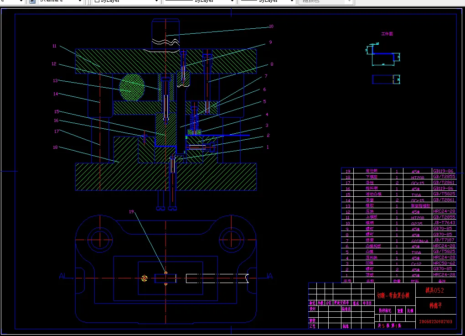Click the left guide post circle in plan view
This screenshot has width=465, height=336.
click(x=100, y=240)
